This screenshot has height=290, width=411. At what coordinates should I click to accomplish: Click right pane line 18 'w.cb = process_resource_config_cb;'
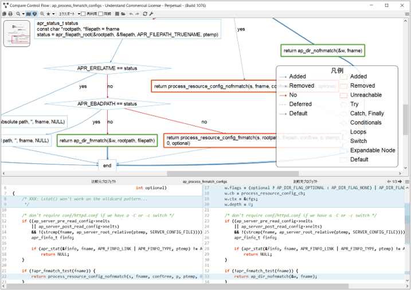point(265,193)
